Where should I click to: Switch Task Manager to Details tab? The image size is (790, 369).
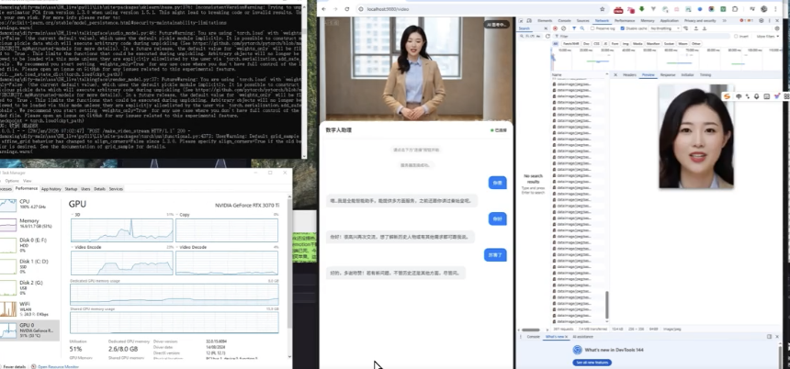click(100, 189)
